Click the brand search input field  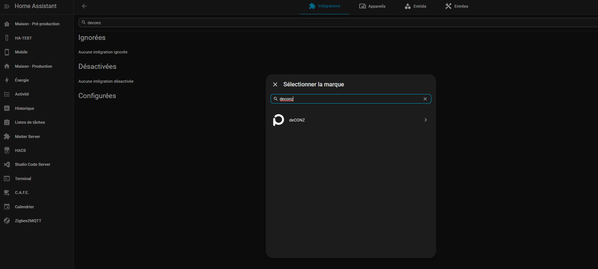(349, 99)
